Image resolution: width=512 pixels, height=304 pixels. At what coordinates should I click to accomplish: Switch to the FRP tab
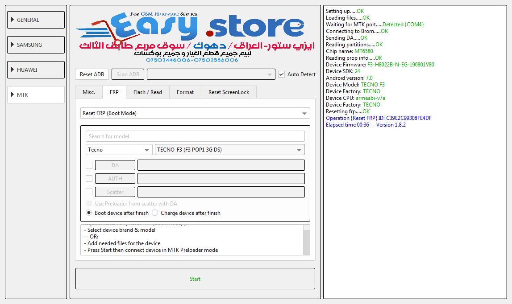[114, 92]
